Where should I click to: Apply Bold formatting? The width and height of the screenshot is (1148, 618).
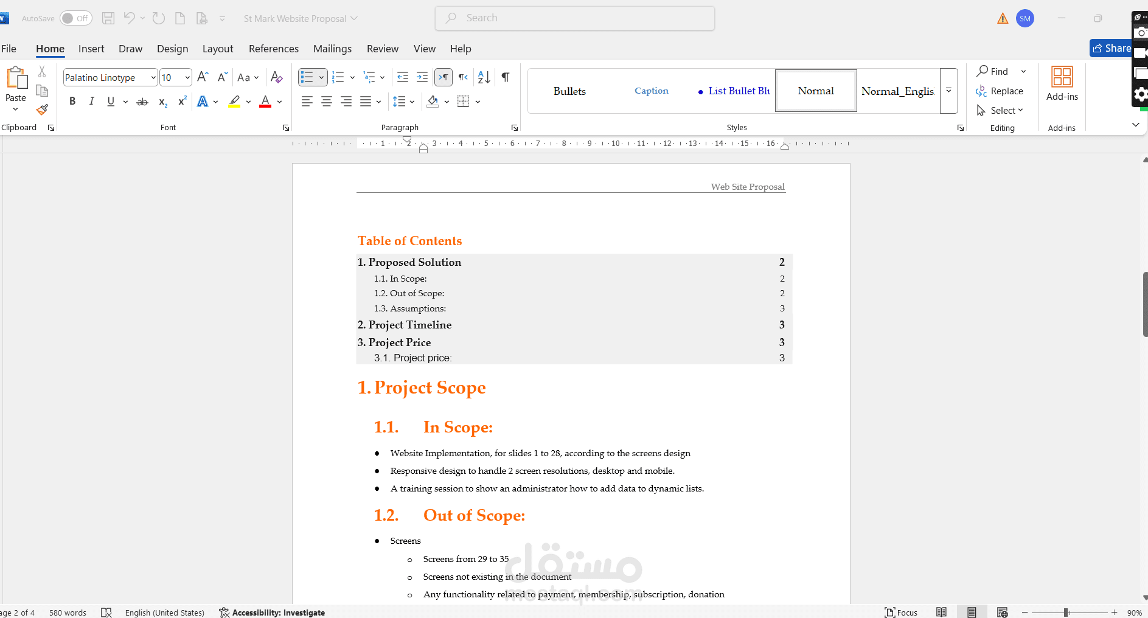coord(72,102)
